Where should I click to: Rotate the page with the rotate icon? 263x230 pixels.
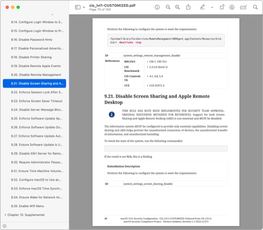(222, 7)
